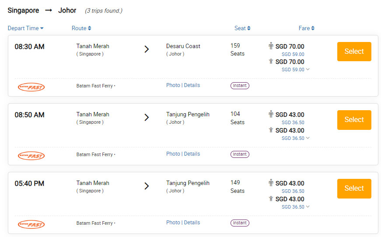The image size is (381, 237).
Task: Click the route arrow icon of 08:50 AM trip
Action: 147,118
